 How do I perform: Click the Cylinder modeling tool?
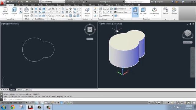[5, 11]
